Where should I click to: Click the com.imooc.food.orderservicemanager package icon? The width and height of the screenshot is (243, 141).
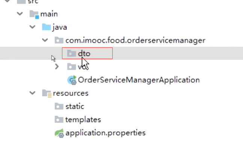(x=59, y=40)
